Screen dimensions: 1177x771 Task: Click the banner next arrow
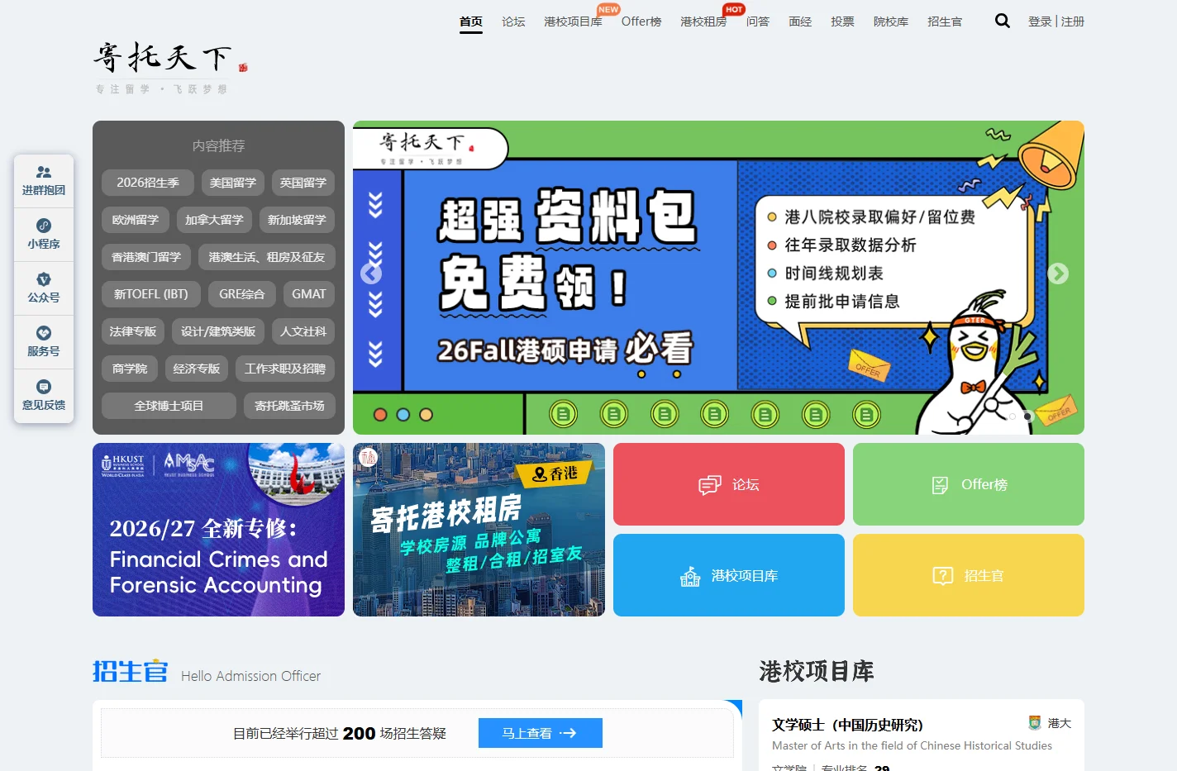[1058, 274]
